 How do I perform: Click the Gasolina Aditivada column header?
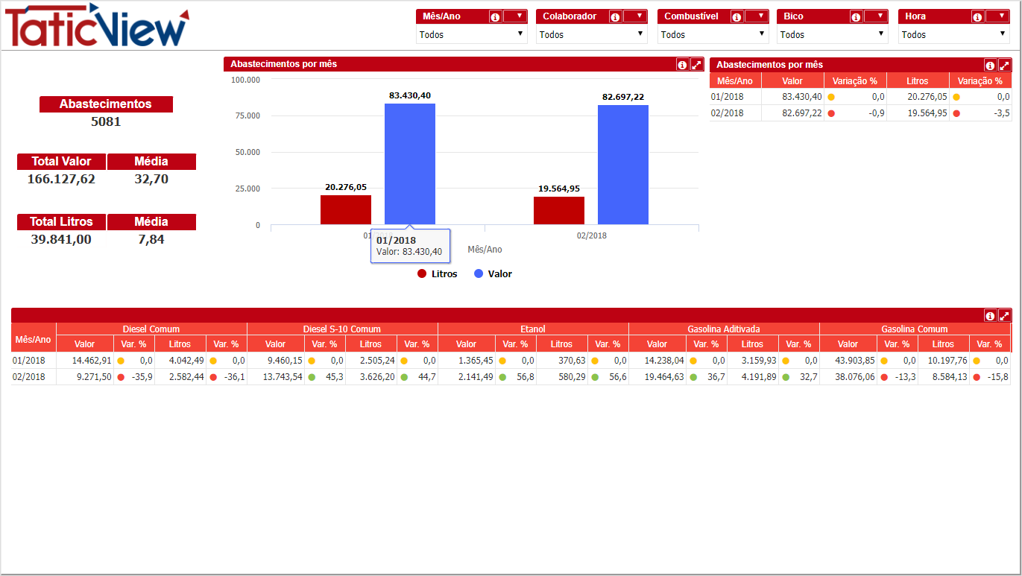click(x=723, y=329)
